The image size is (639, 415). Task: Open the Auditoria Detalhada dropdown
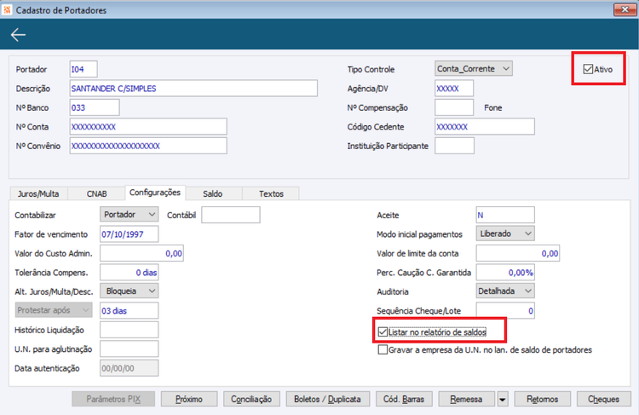click(x=505, y=291)
